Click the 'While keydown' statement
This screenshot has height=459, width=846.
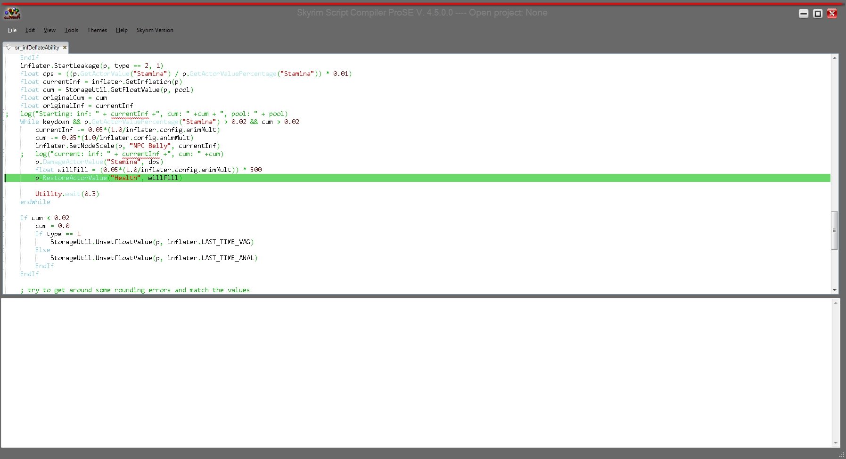pos(159,122)
